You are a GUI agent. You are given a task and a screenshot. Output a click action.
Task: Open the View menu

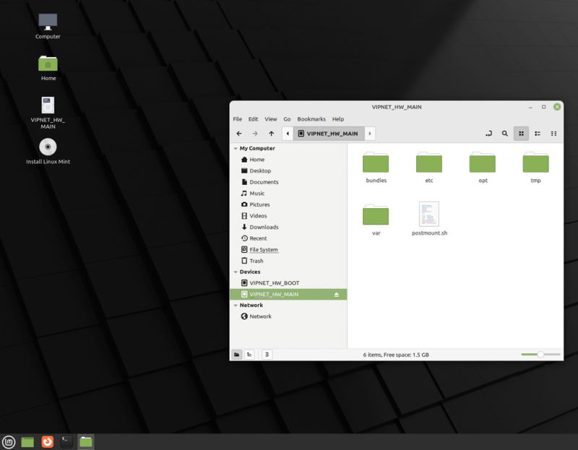tap(271, 119)
